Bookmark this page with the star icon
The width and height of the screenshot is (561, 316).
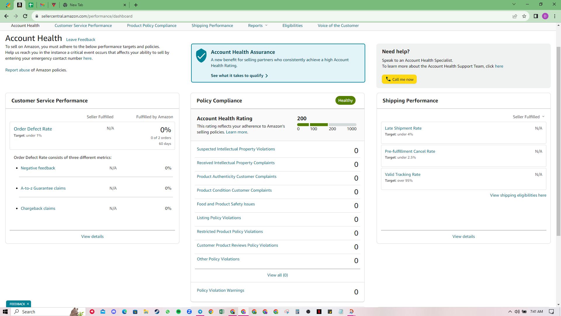[524, 16]
